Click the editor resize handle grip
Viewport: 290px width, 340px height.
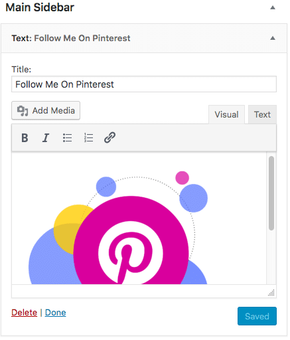[271, 292]
